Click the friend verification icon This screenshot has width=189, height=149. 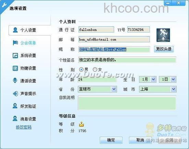15,106
